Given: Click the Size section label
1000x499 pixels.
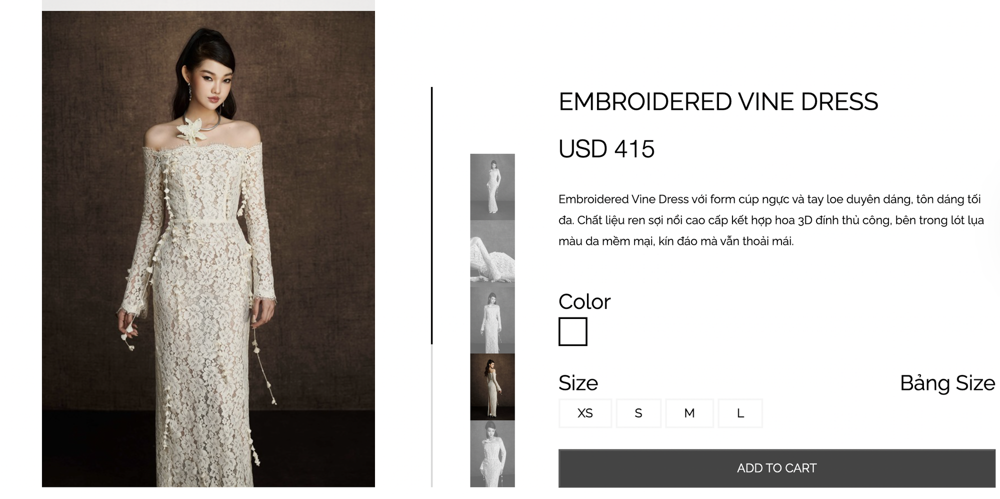Looking at the screenshot, I should (x=578, y=383).
